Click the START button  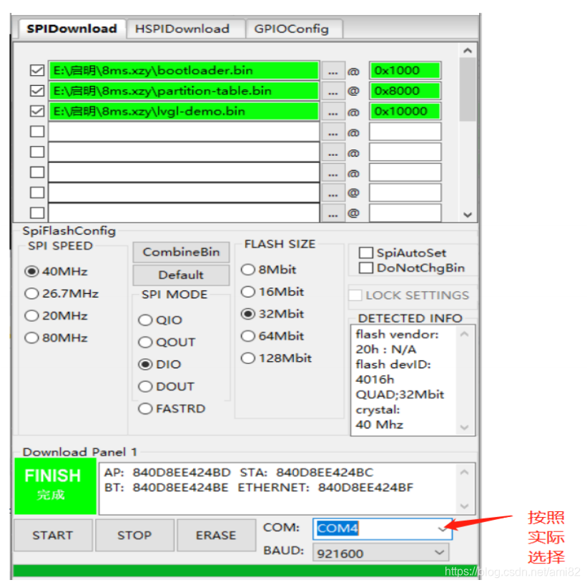tap(53, 535)
